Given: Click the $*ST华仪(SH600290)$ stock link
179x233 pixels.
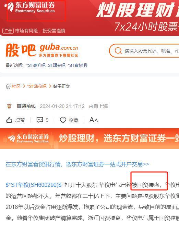Looking at the screenshot, I should pyautogui.click(x=34, y=185).
